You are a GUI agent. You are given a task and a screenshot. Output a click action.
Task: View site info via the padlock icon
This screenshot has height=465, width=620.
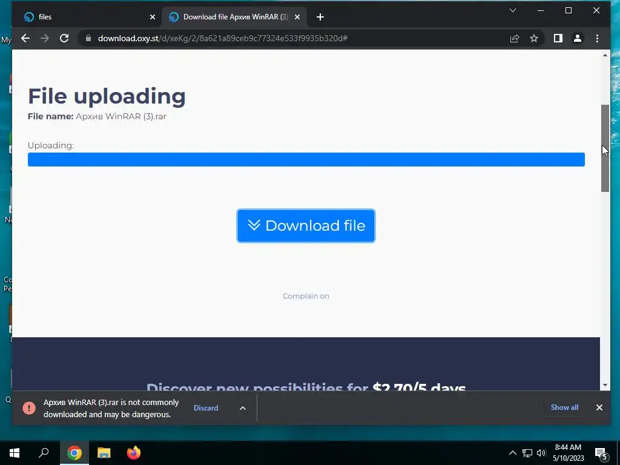tap(88, 38)
